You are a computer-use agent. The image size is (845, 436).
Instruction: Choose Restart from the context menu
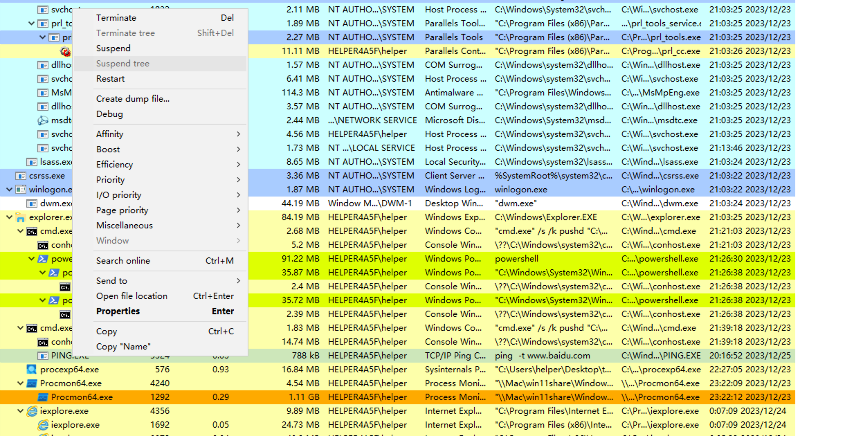coord(161,79)
